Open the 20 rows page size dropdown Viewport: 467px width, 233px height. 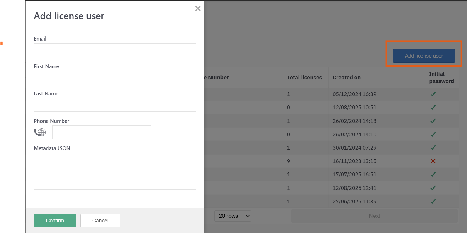tap(232, 216)
